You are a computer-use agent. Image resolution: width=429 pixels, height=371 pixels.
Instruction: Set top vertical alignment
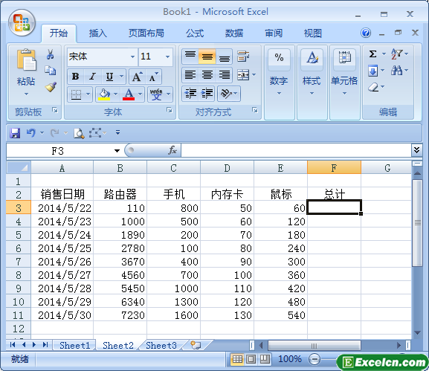pyautogui.click(x=190, y=57)
